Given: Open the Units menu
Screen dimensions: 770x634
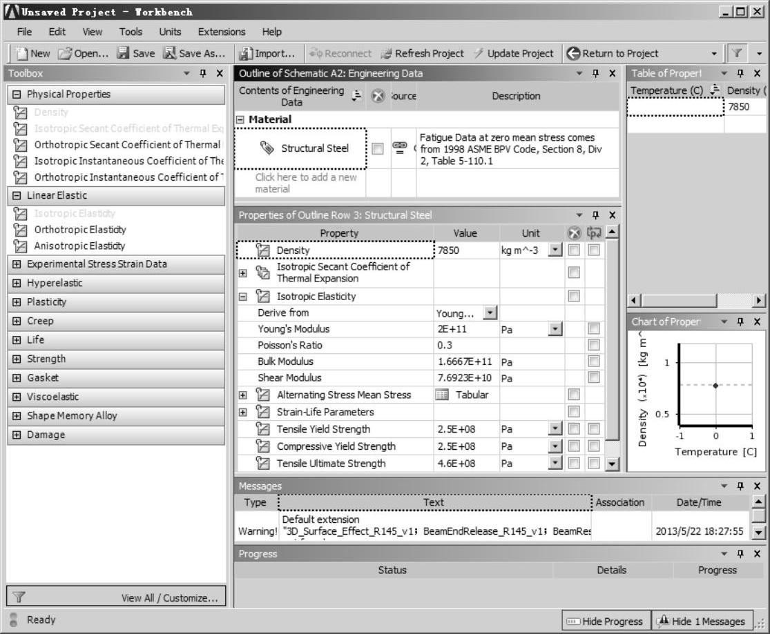Looking at the screenshot, I should coord(170,32).
